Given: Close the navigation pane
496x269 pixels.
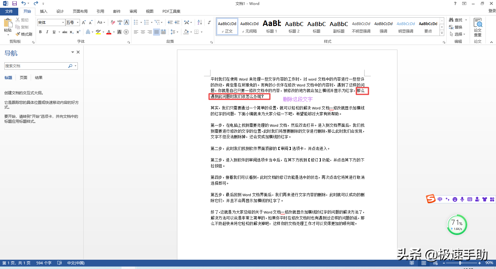Looking at the screenshot, I should coord(78,52).
